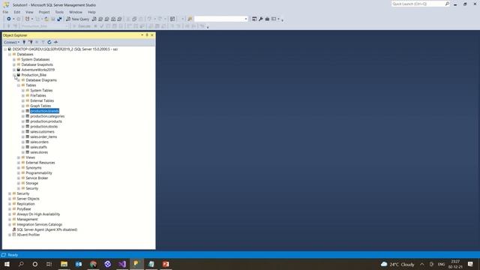Open the View menu
The height and width of the screenshot is (270, 480).
[x=29, y=12]
